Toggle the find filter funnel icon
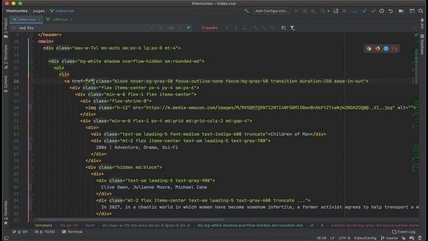The height and width of the screenshot is (241, 428). tap(292, 28)
